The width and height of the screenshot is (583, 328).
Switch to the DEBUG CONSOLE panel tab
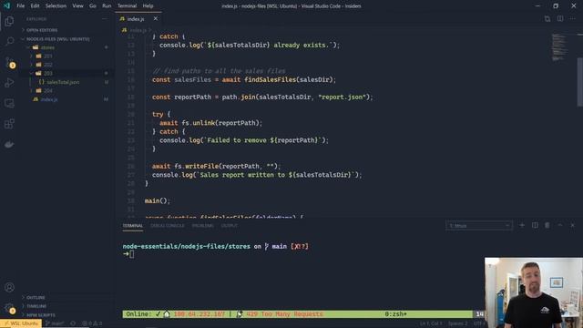[168, 226]
